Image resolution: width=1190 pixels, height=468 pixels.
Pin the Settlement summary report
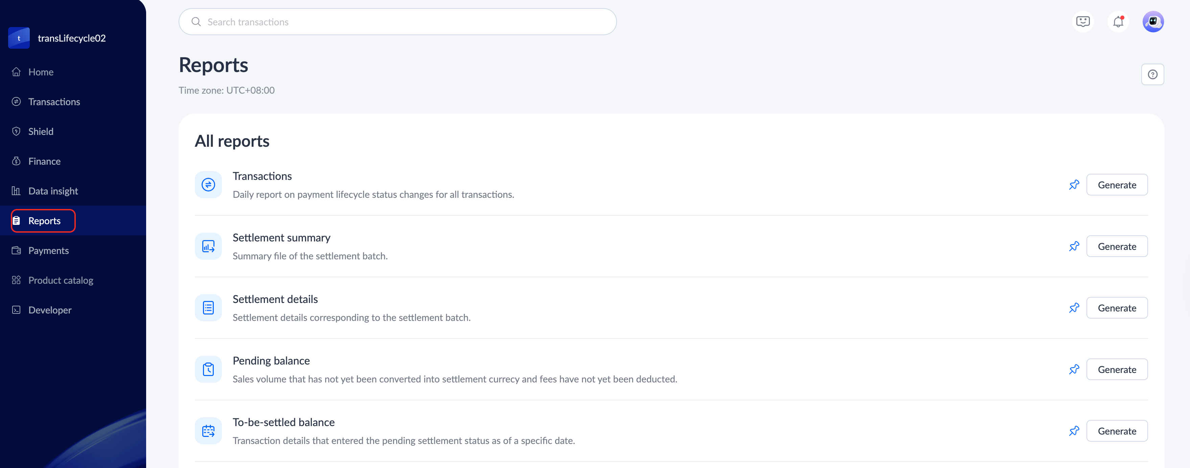point(1074,246)
